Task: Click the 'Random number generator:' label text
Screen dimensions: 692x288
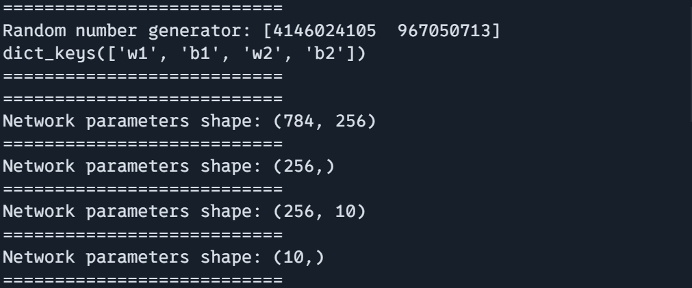Action: (127, 31)
